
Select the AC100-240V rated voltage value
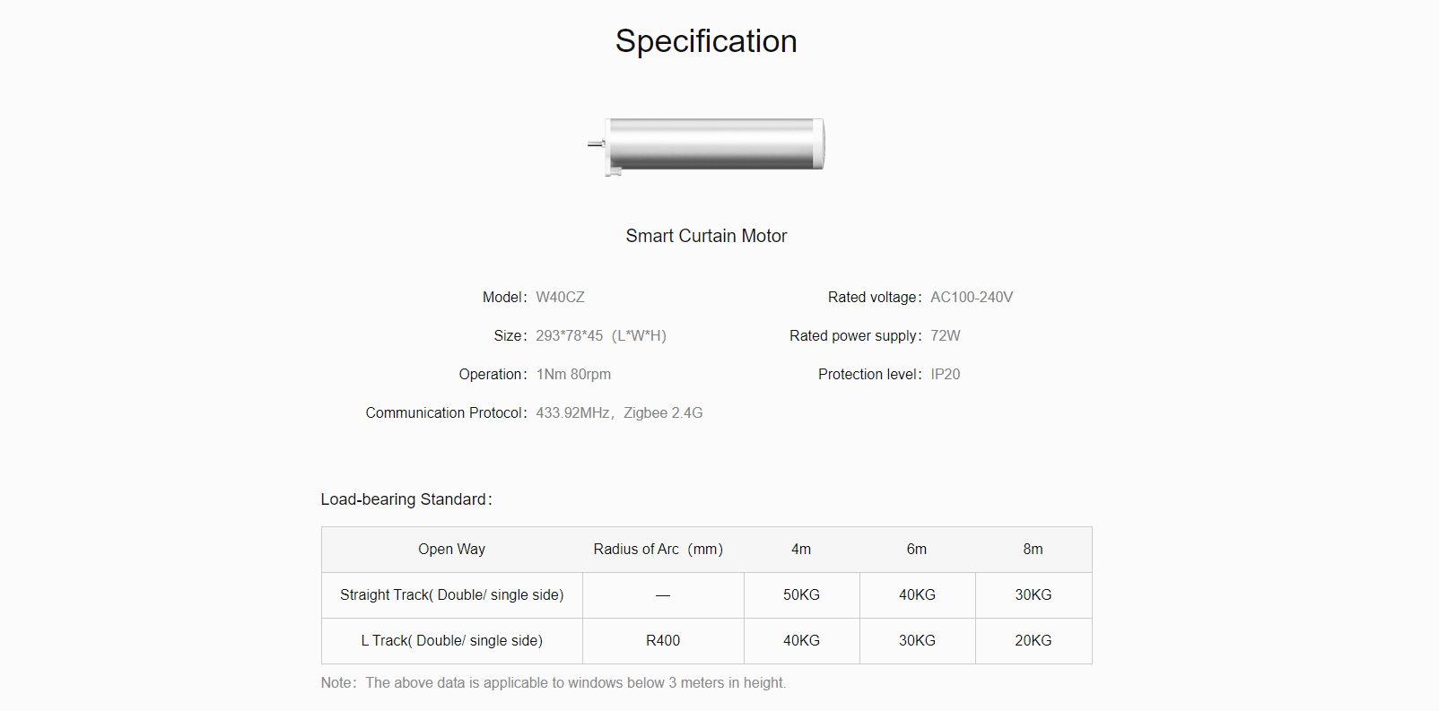click(x=972, y=297)
